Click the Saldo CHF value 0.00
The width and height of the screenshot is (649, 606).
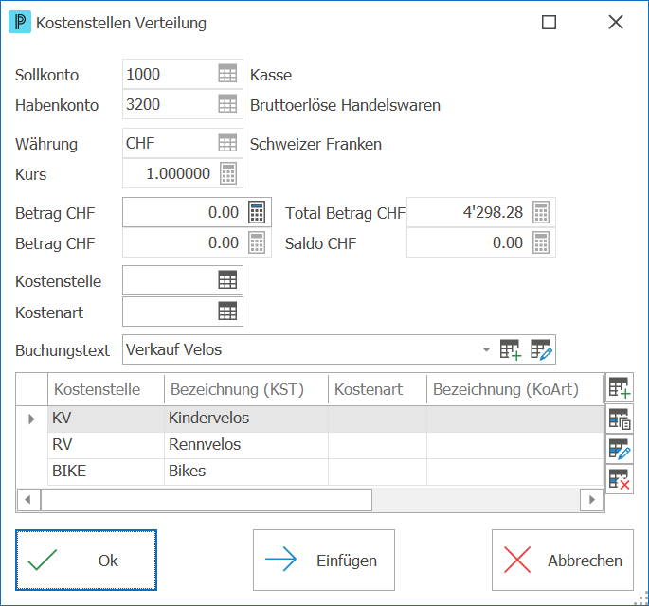pos(508,242)
